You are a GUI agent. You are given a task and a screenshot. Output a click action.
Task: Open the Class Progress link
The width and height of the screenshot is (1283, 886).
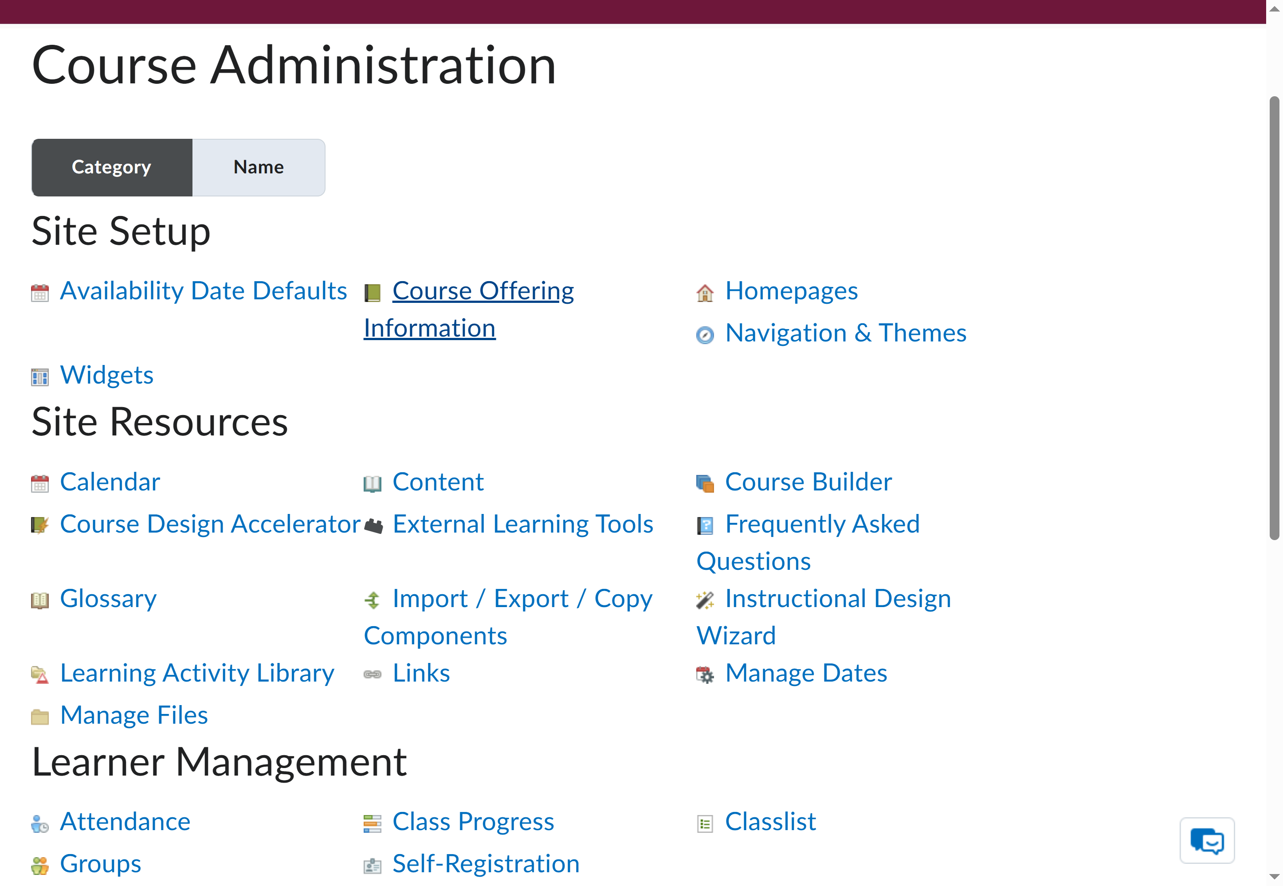point(473,821)
